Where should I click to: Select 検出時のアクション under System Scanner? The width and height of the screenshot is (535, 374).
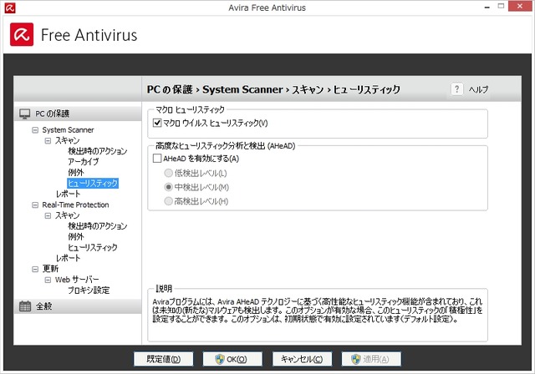97,151
